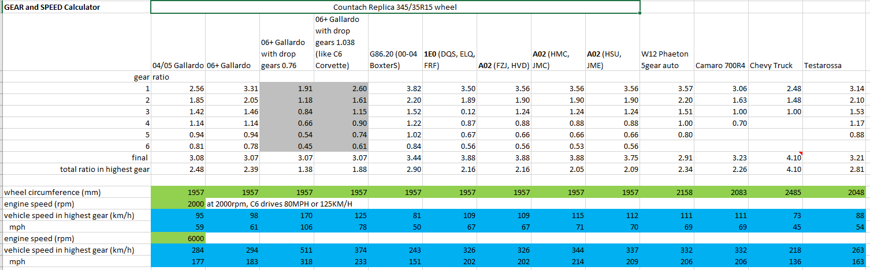Select the 'G86.20 (00-04 BoxterS)' header cell
This screenshot has height=270, width=870.
click(x=395, y=42)
